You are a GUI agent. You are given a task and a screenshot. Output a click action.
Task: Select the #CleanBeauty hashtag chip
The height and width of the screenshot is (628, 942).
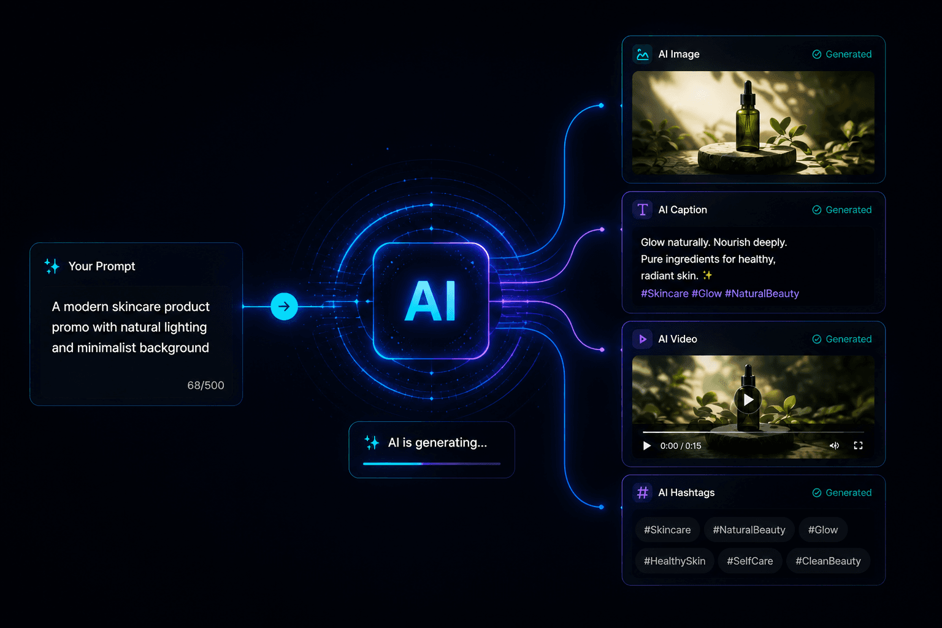point(828,561)
